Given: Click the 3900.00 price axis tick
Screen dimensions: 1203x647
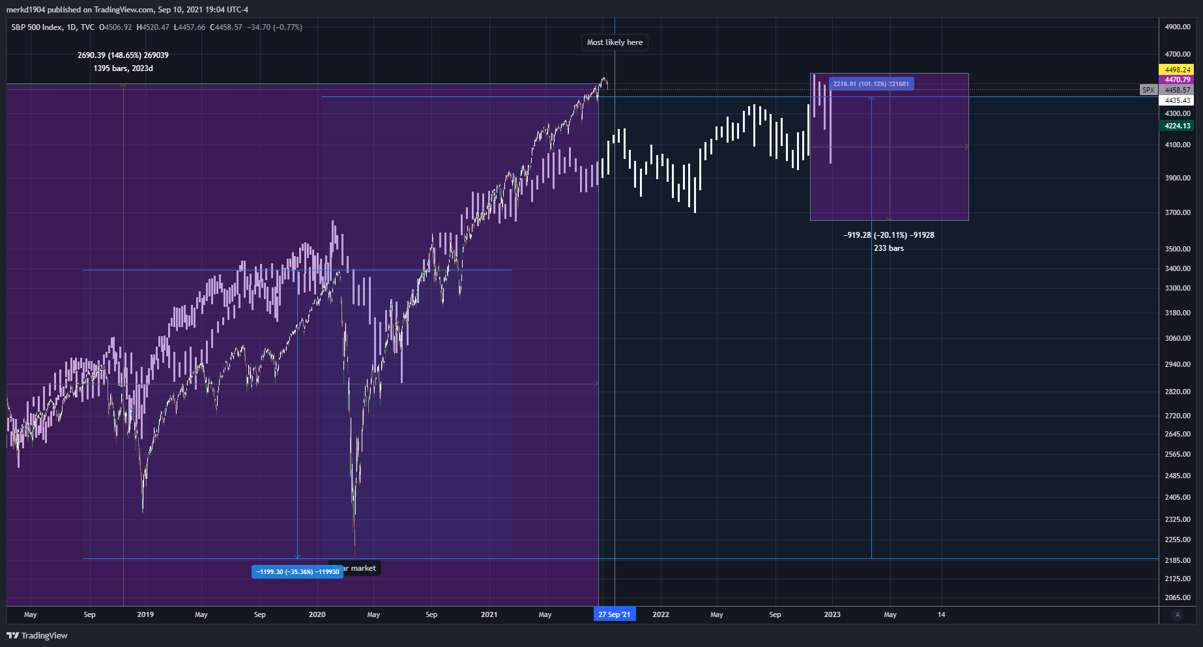Looking at the screenshot, I should tap(1178, 178).
